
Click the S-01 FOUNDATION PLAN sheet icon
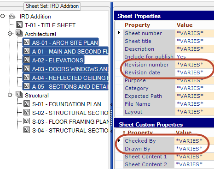[27, 103]
